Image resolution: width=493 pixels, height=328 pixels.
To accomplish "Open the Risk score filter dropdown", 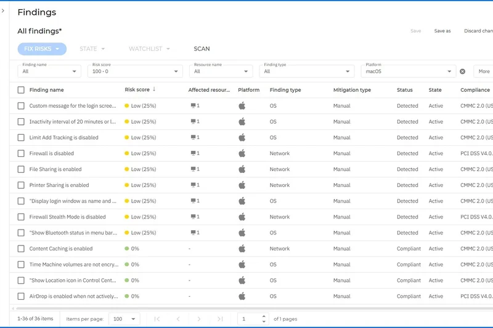I will point(135,71).
